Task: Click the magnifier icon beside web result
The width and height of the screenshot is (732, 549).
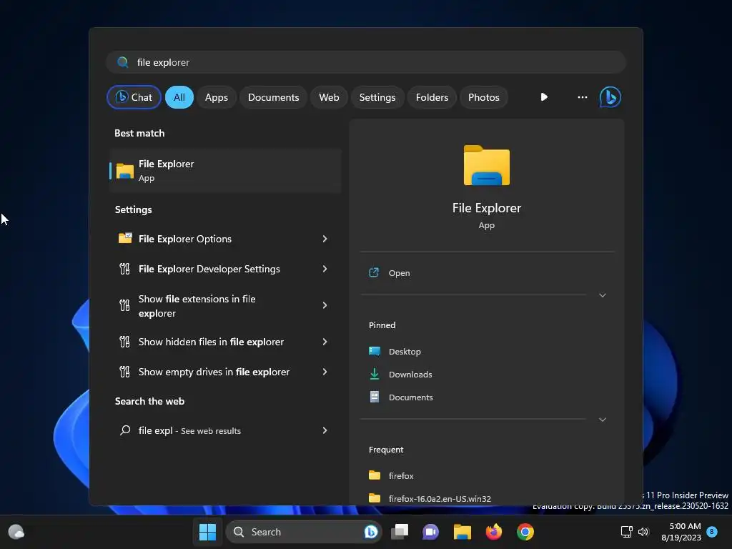Action: point(124,430)
